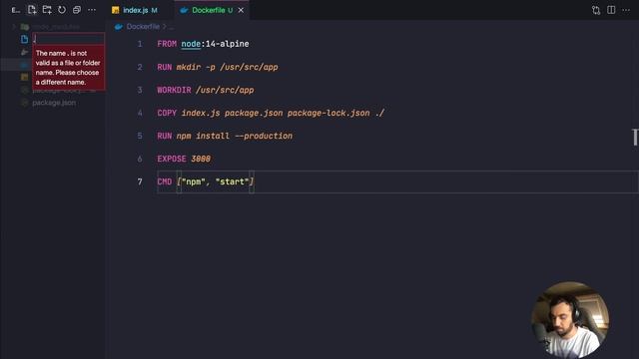Click line number 7 in gutter
The height and width of the screenshot is (359, 639).
[140, 181]
